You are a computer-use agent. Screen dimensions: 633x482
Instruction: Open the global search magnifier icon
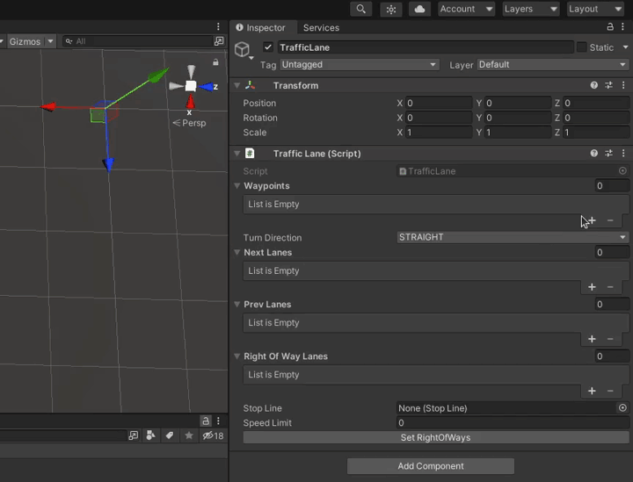360,9
